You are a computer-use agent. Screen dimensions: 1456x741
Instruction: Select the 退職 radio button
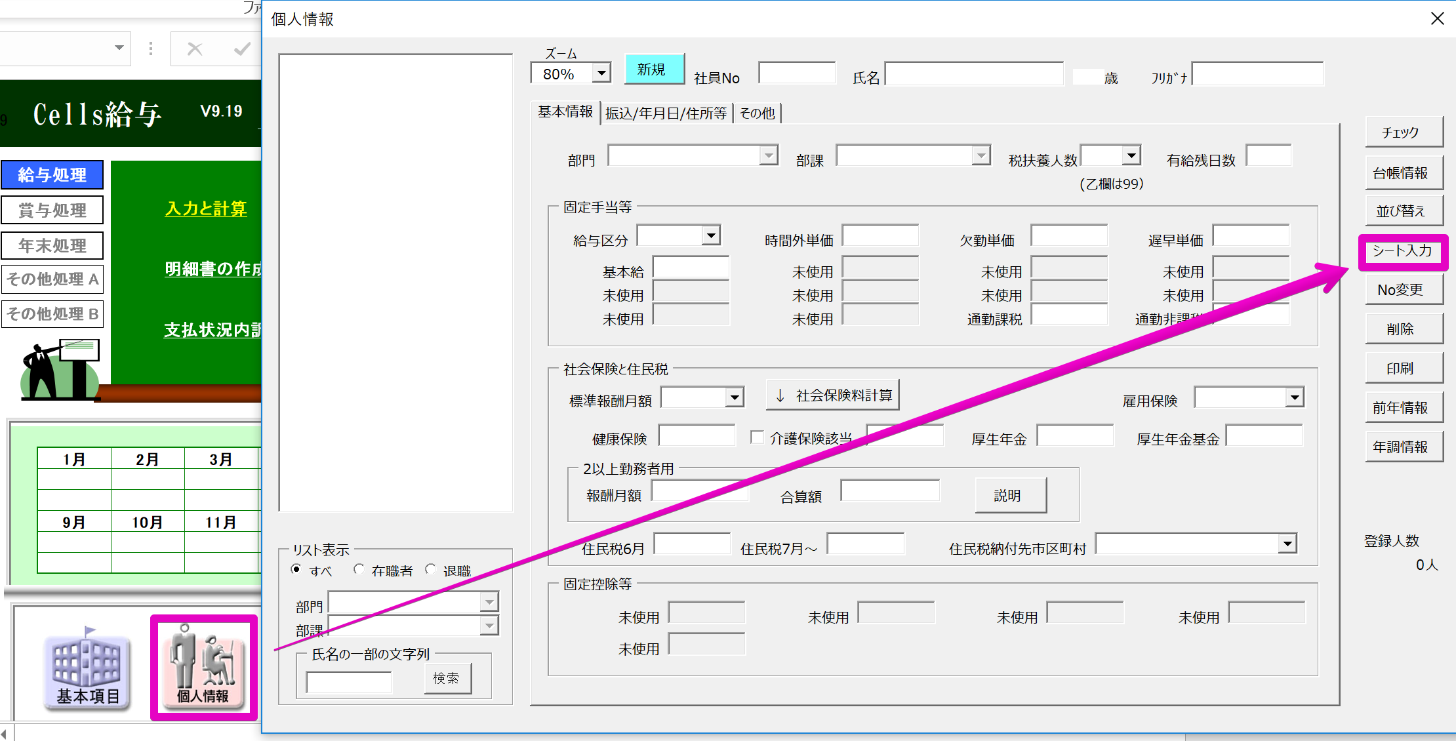(430, 569)
